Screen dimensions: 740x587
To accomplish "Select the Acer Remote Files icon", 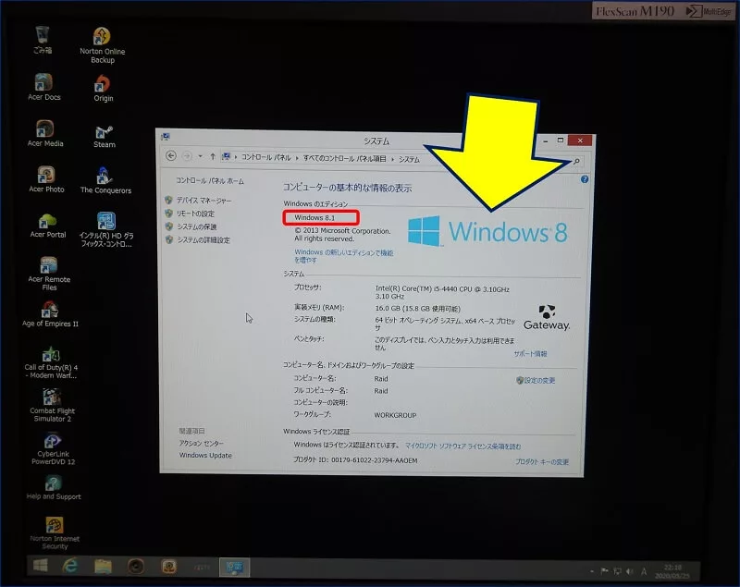I will [49, 274].
